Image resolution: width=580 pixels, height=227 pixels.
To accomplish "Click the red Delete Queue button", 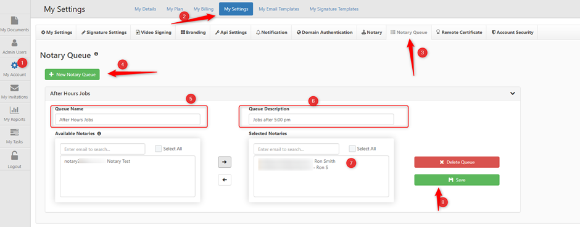I will coord(457,162).
